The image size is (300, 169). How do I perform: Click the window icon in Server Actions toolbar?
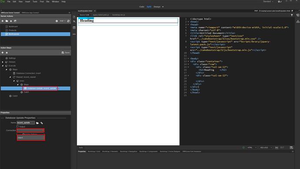pyautogui.click(x=15, y=21)
